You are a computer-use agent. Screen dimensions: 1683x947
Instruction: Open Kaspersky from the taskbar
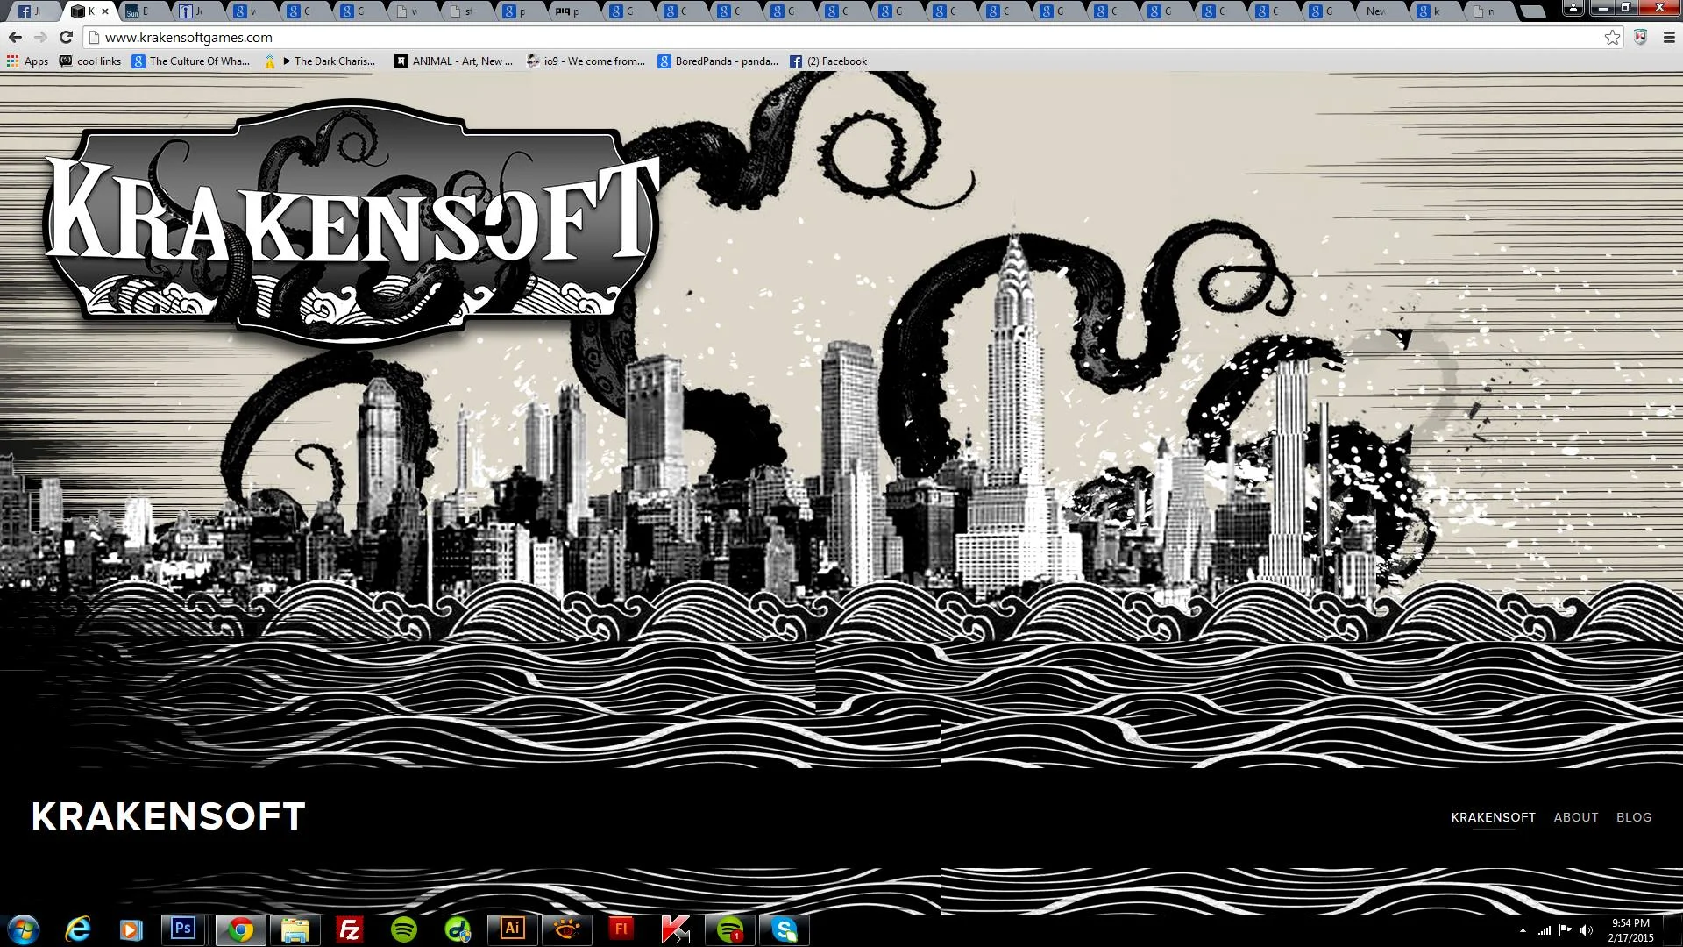(676, 929)
